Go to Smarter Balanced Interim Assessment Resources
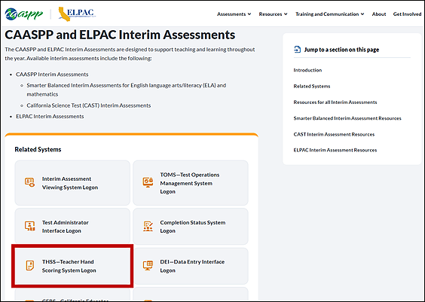The image size is (425, 302). (347, 118)
